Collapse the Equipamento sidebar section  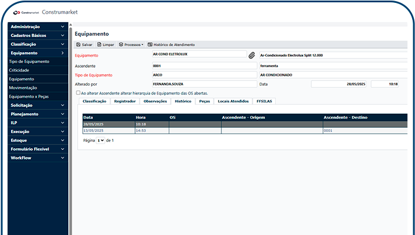click(37, 53)
